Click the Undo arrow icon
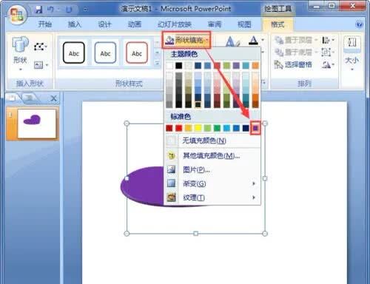 (50, 10)
